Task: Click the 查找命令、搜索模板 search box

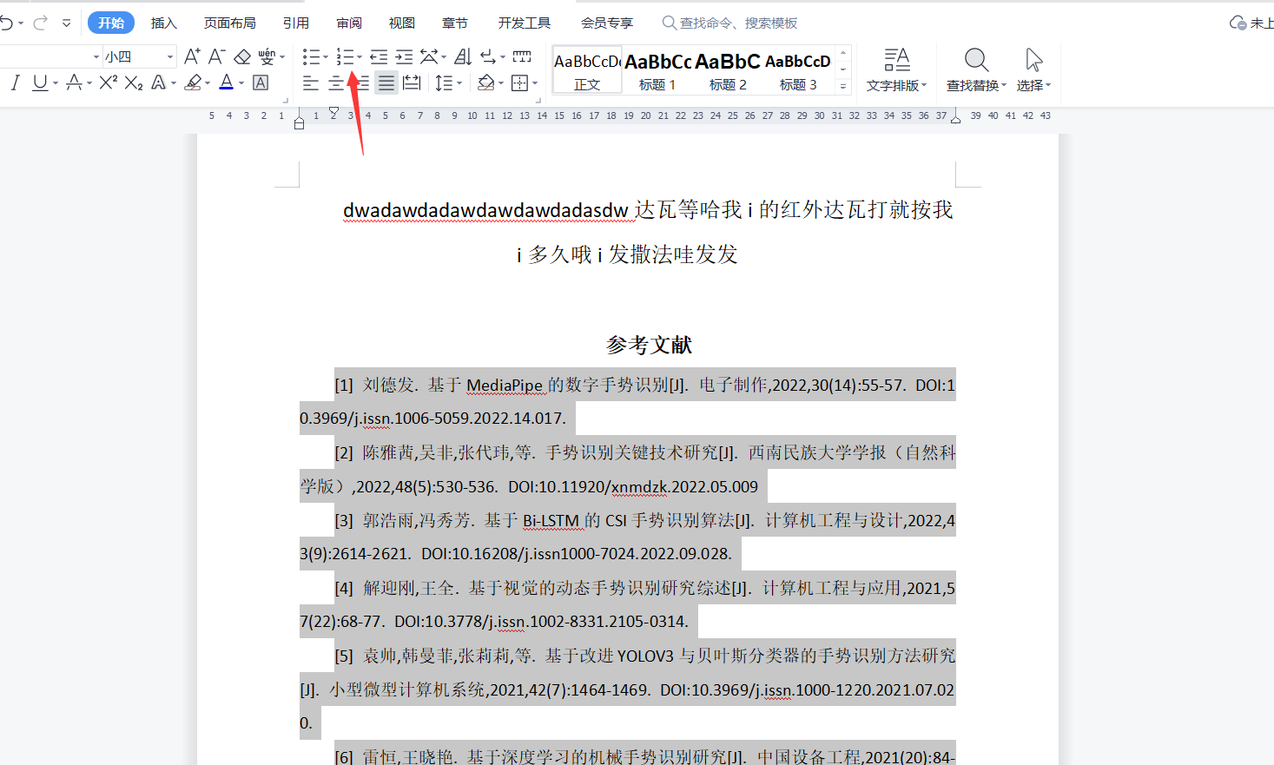Action: (729, 23)
